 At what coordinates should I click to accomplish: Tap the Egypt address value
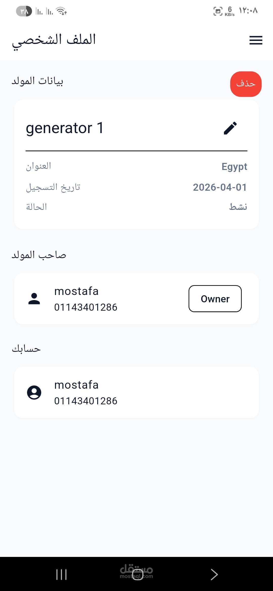(234, 167)
